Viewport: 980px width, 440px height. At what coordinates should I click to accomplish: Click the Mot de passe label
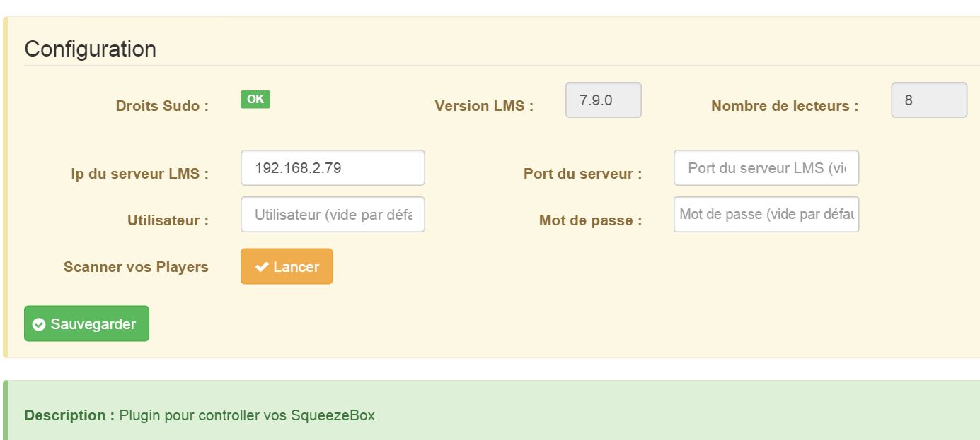591,220
